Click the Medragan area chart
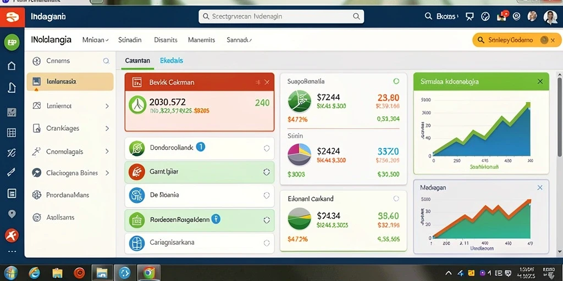This screenshot has height=281, width=563. coord(481,220)
